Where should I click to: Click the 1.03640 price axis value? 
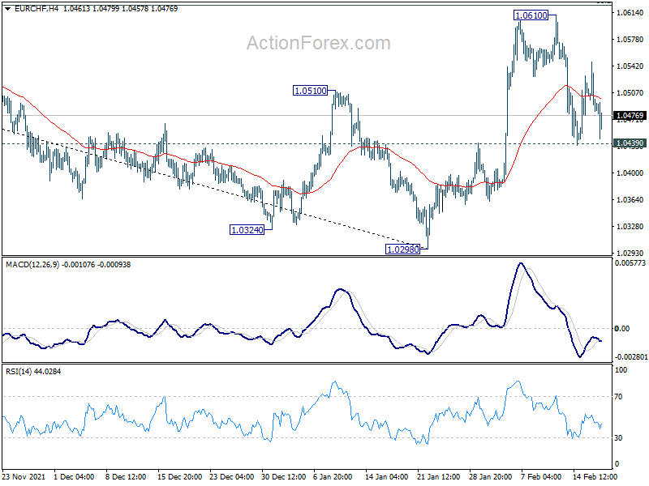tap(630, 199)
